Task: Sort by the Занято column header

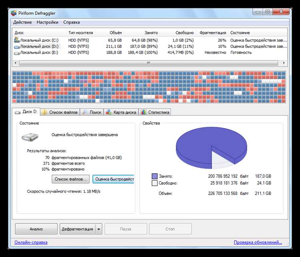Action: pyautogui.click(x=142, y=33)
